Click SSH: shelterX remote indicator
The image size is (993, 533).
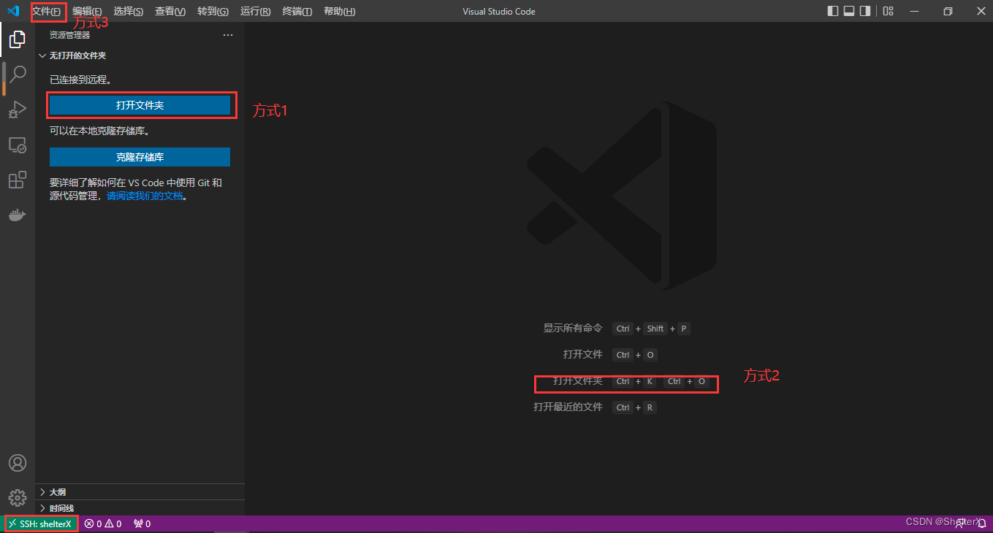click(x=41, y=524)
